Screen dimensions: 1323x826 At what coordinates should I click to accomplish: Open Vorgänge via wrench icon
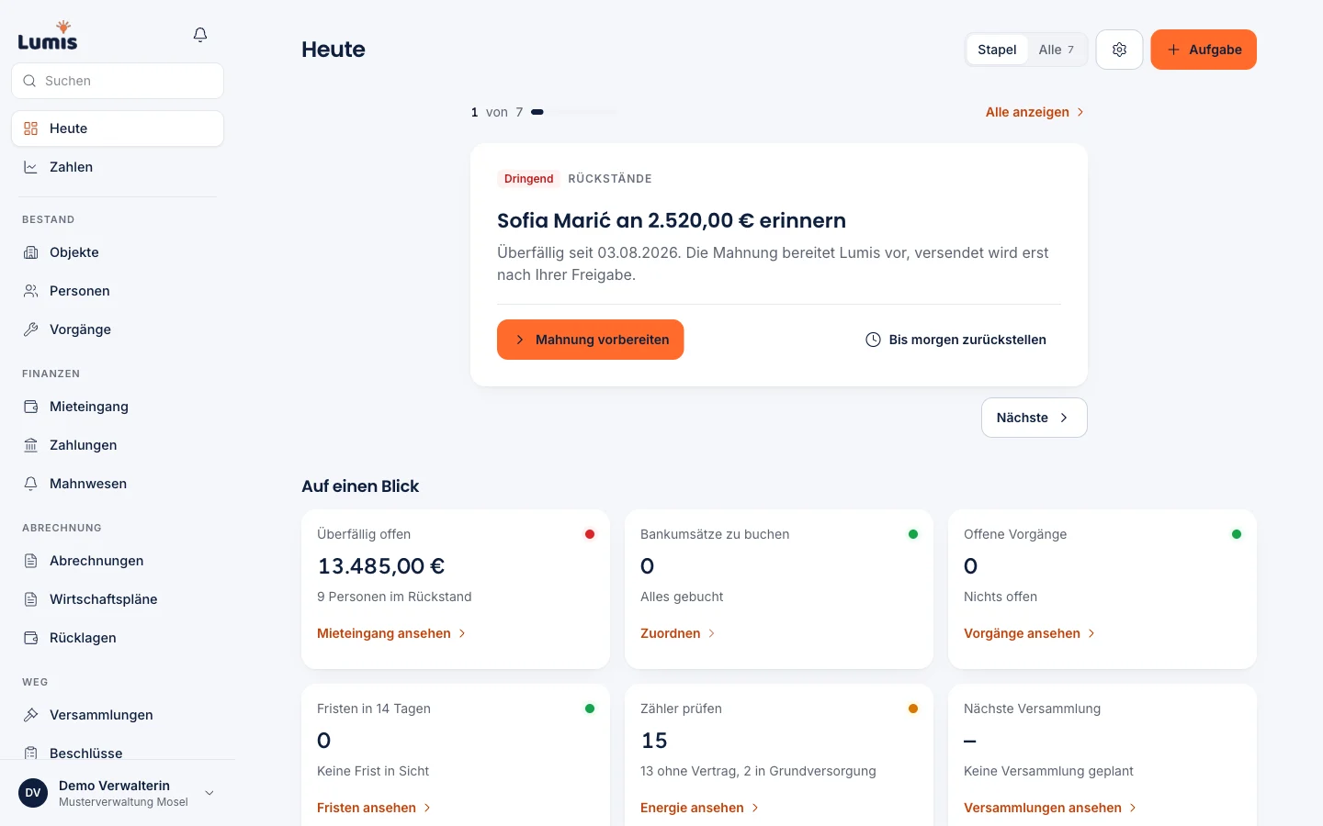click(31, 329)
